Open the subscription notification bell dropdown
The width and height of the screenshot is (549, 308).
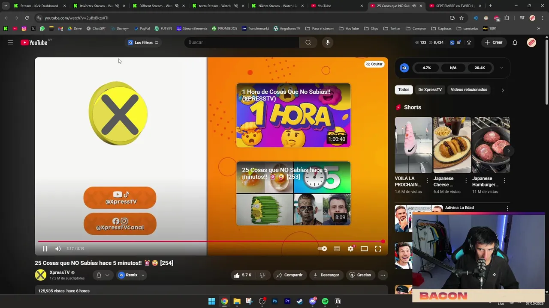(103, 275)
